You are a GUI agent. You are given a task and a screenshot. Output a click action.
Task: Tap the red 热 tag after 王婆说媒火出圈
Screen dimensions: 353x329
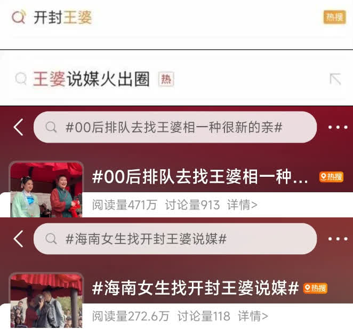coord(166,79)
